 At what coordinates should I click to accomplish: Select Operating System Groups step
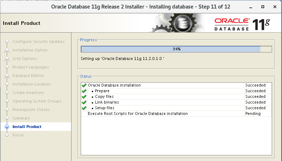click(x=37, y=101)
